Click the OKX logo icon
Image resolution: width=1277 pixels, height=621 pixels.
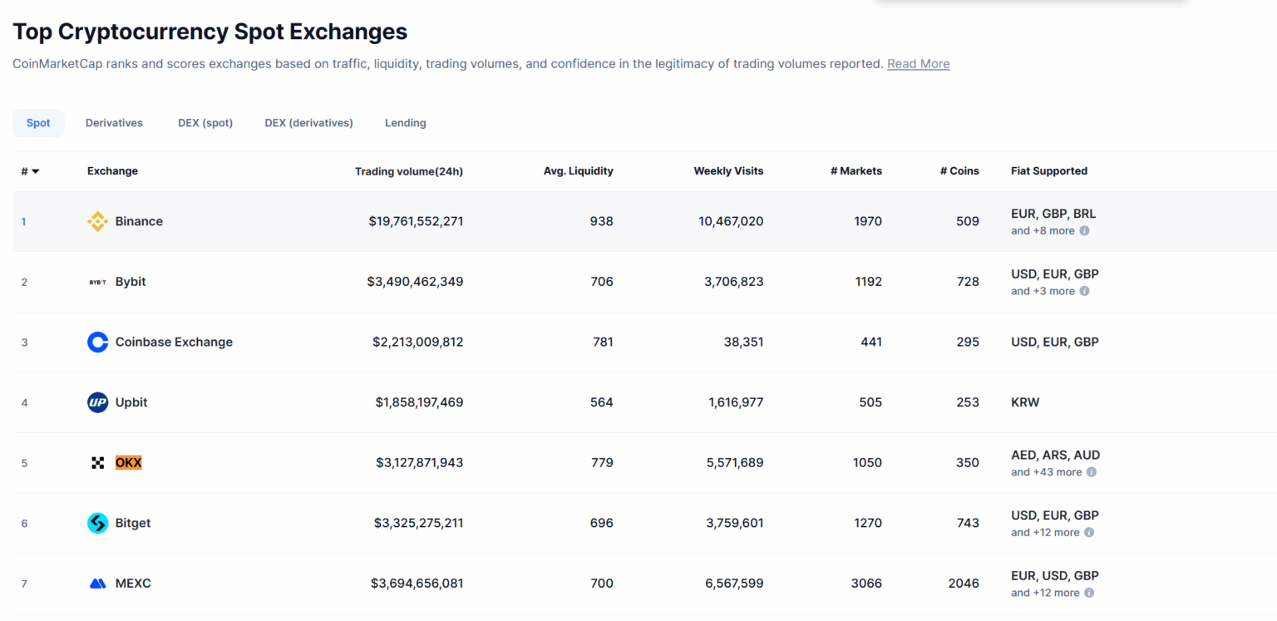[x=97, y=463]
